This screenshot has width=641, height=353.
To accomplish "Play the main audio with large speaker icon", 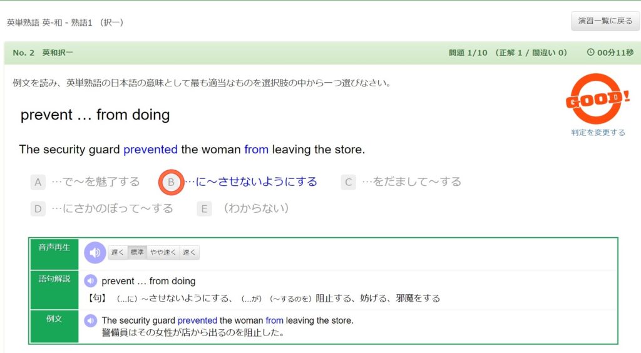I will [x=95, y=252].
